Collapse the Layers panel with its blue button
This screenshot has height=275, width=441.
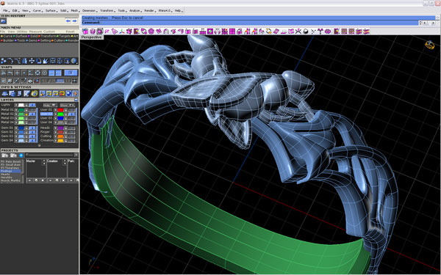[x=76, y=100]
